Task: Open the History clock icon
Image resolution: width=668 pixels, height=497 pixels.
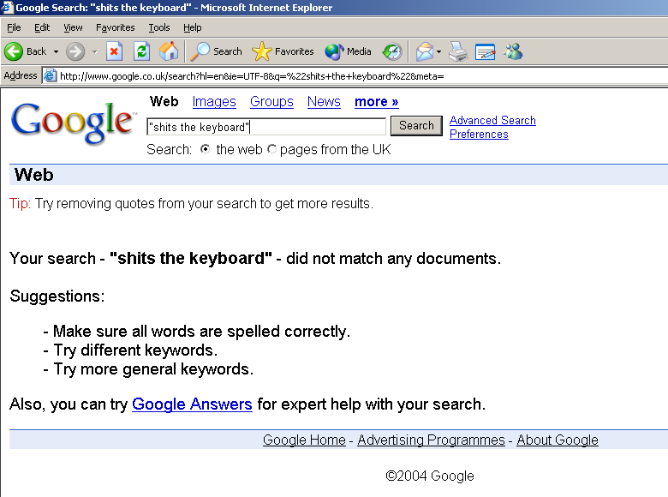Action: (392, 51)
